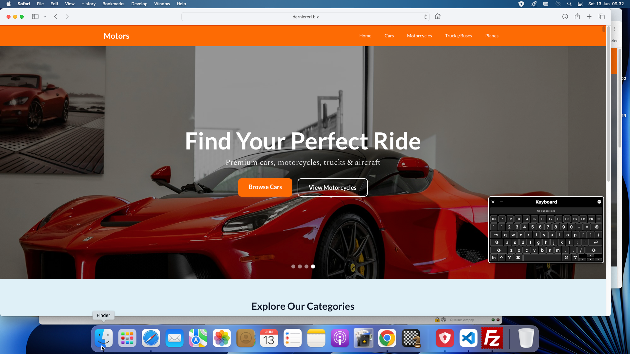Show tab overview icon
The image size is (630, 354).
point(602,16)
